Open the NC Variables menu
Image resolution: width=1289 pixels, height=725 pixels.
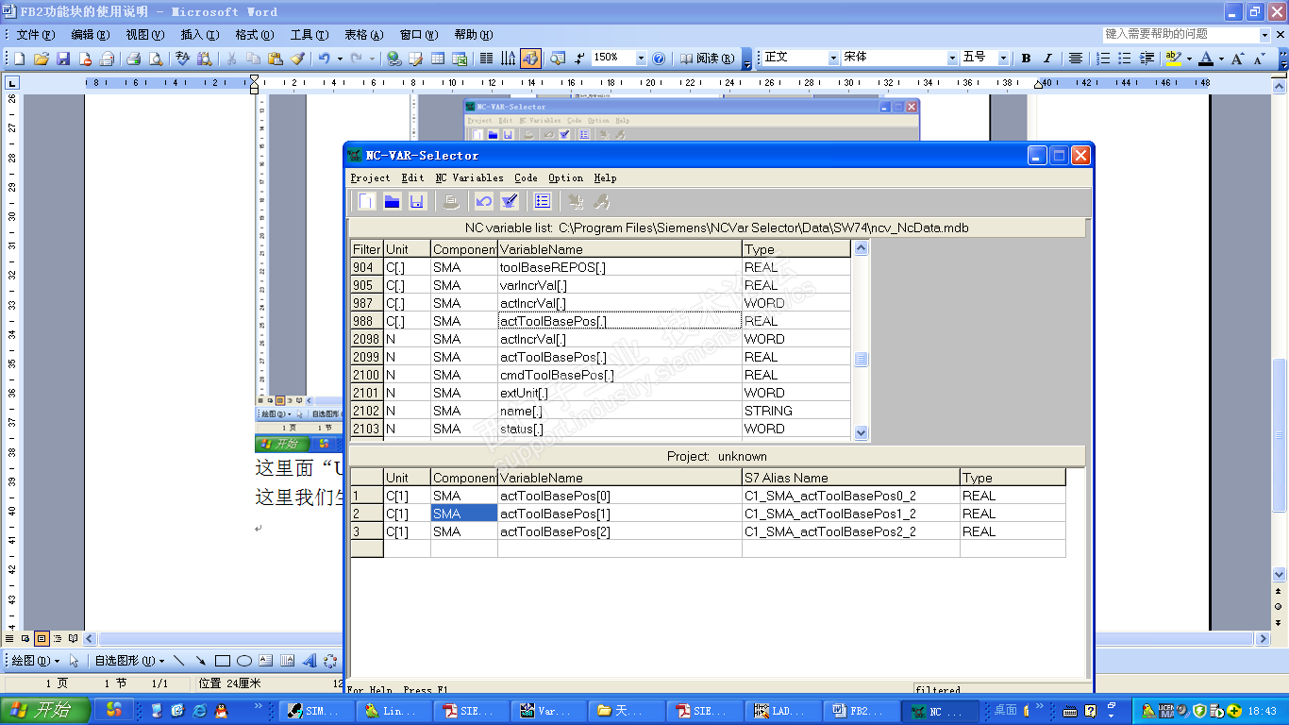click(469, 177)
